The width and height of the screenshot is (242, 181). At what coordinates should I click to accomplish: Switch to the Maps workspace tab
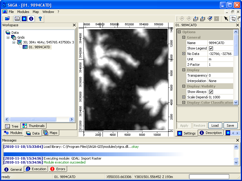pyautogui.click(x=51, y=133)
